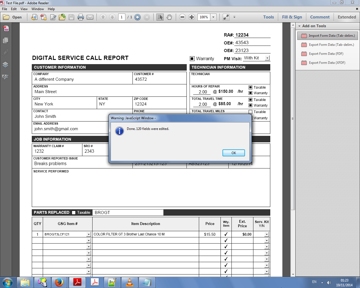This screenshot has width=360, height=288.
Task: Open the Attachments paperclip panel
Action: pos(5,53)
